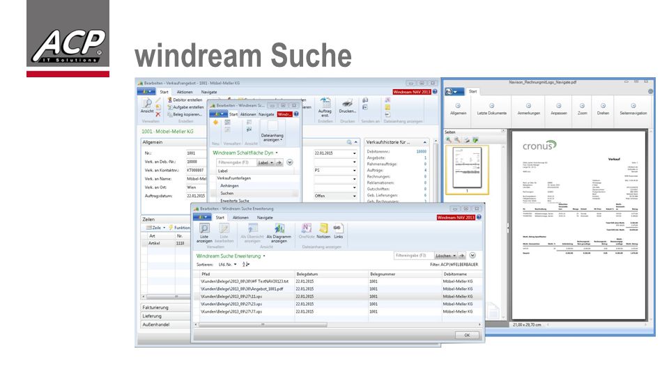Select page 1 thumbnail in Seiten panel
The image size is (669, 376).
tap(467, 169)
